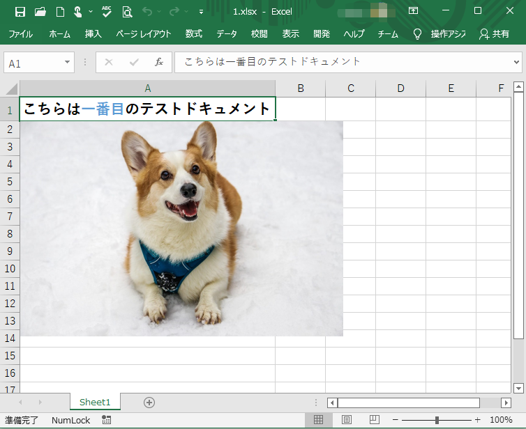
Task: Select column B header
Action: point(301,88)
